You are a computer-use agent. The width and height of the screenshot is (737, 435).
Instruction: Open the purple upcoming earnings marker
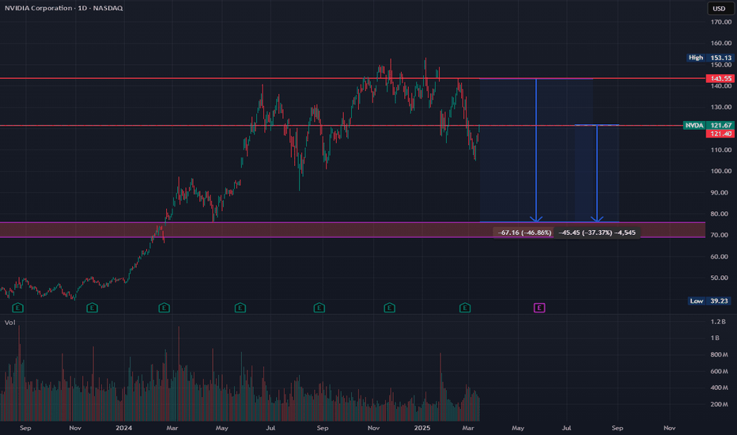539,308
